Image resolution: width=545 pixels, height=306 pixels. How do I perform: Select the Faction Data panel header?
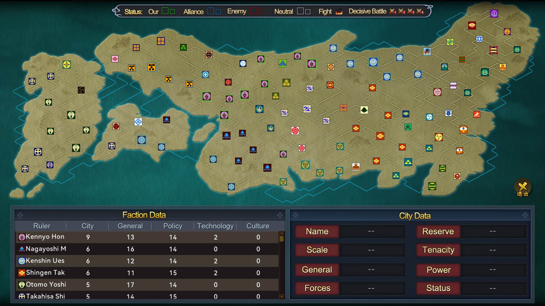tap(144, 215)
